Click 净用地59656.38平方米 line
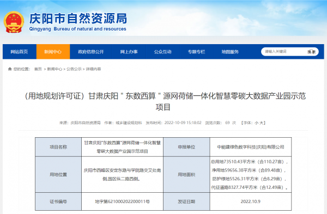 click(249, 170)
